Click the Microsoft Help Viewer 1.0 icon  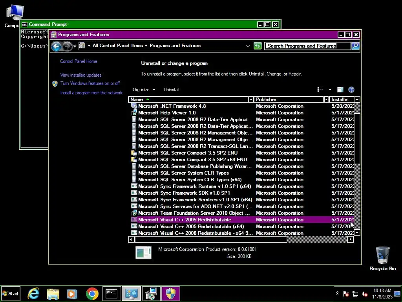click(134, 113)
